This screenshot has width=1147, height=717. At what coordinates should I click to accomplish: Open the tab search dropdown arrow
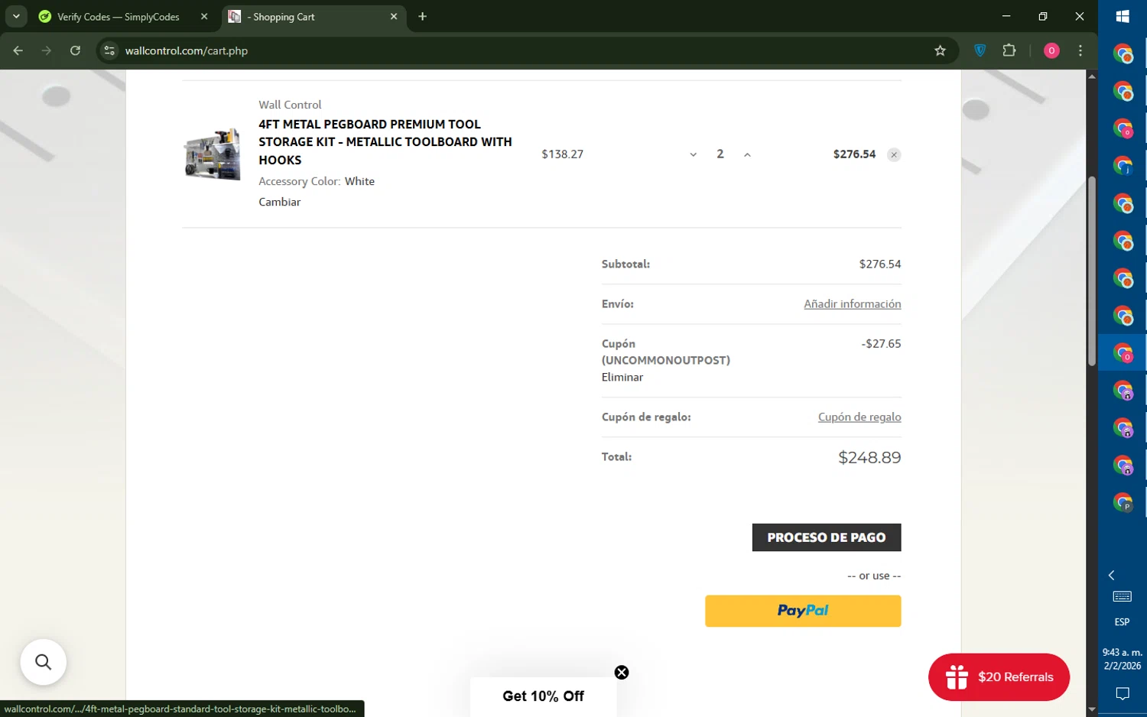pyautogui.click(x=16, y=16)
